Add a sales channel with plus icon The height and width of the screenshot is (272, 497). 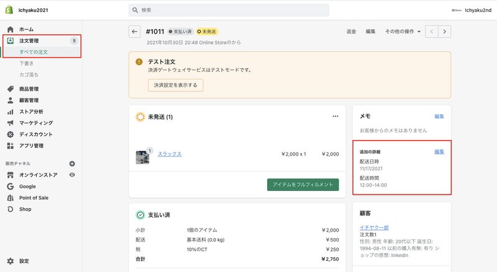click(72, 164)
